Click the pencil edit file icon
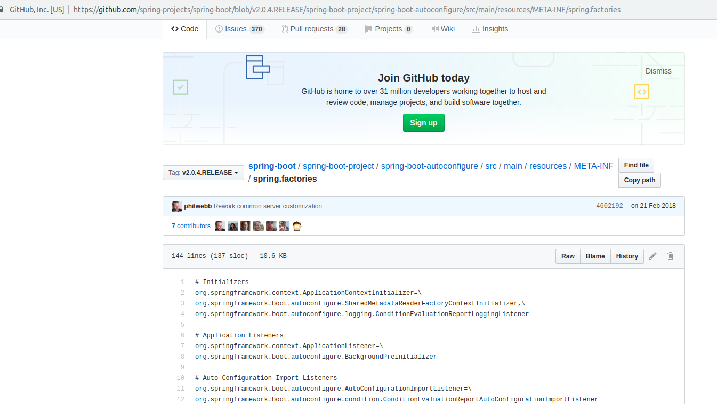This screenshot has height=404, width=717. tap(653, 256)
